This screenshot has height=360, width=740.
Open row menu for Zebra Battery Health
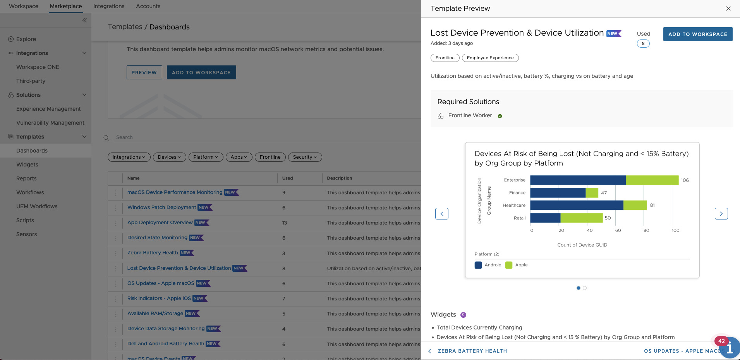115,254
